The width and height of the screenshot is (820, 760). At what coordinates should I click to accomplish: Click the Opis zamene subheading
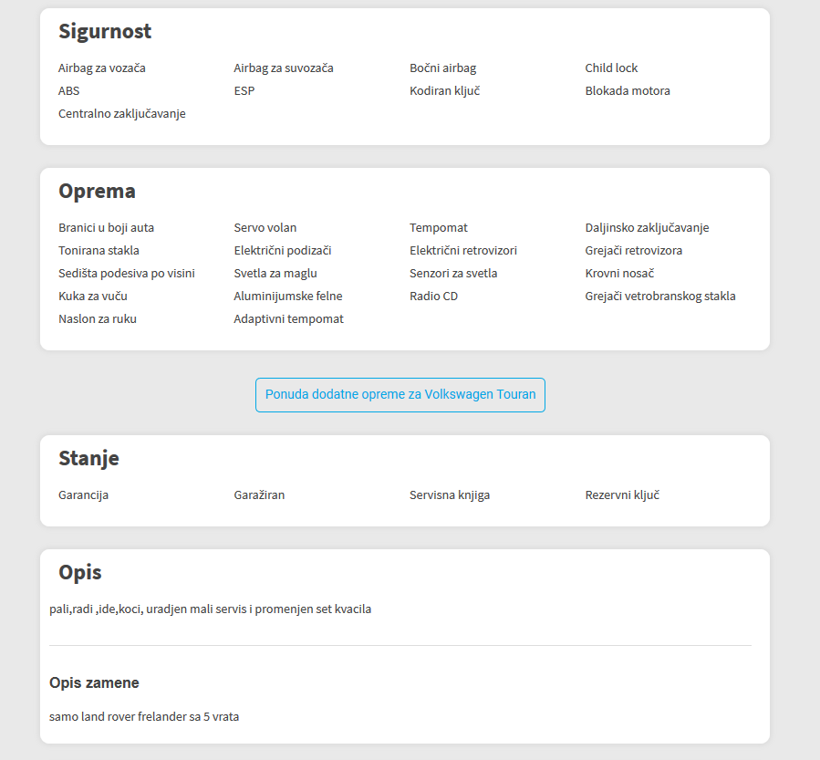click(94, 683)
